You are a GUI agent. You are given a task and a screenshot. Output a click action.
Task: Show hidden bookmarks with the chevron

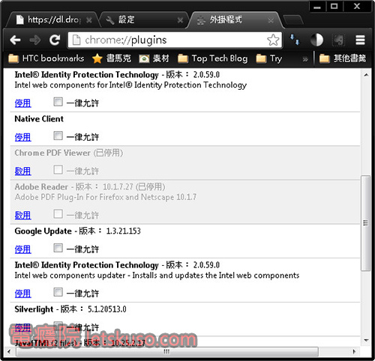305,59
